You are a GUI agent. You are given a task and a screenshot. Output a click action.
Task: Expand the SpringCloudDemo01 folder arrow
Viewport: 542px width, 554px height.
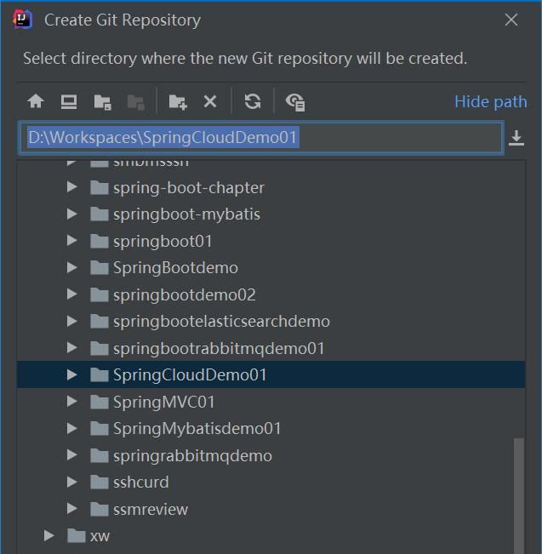72,374
